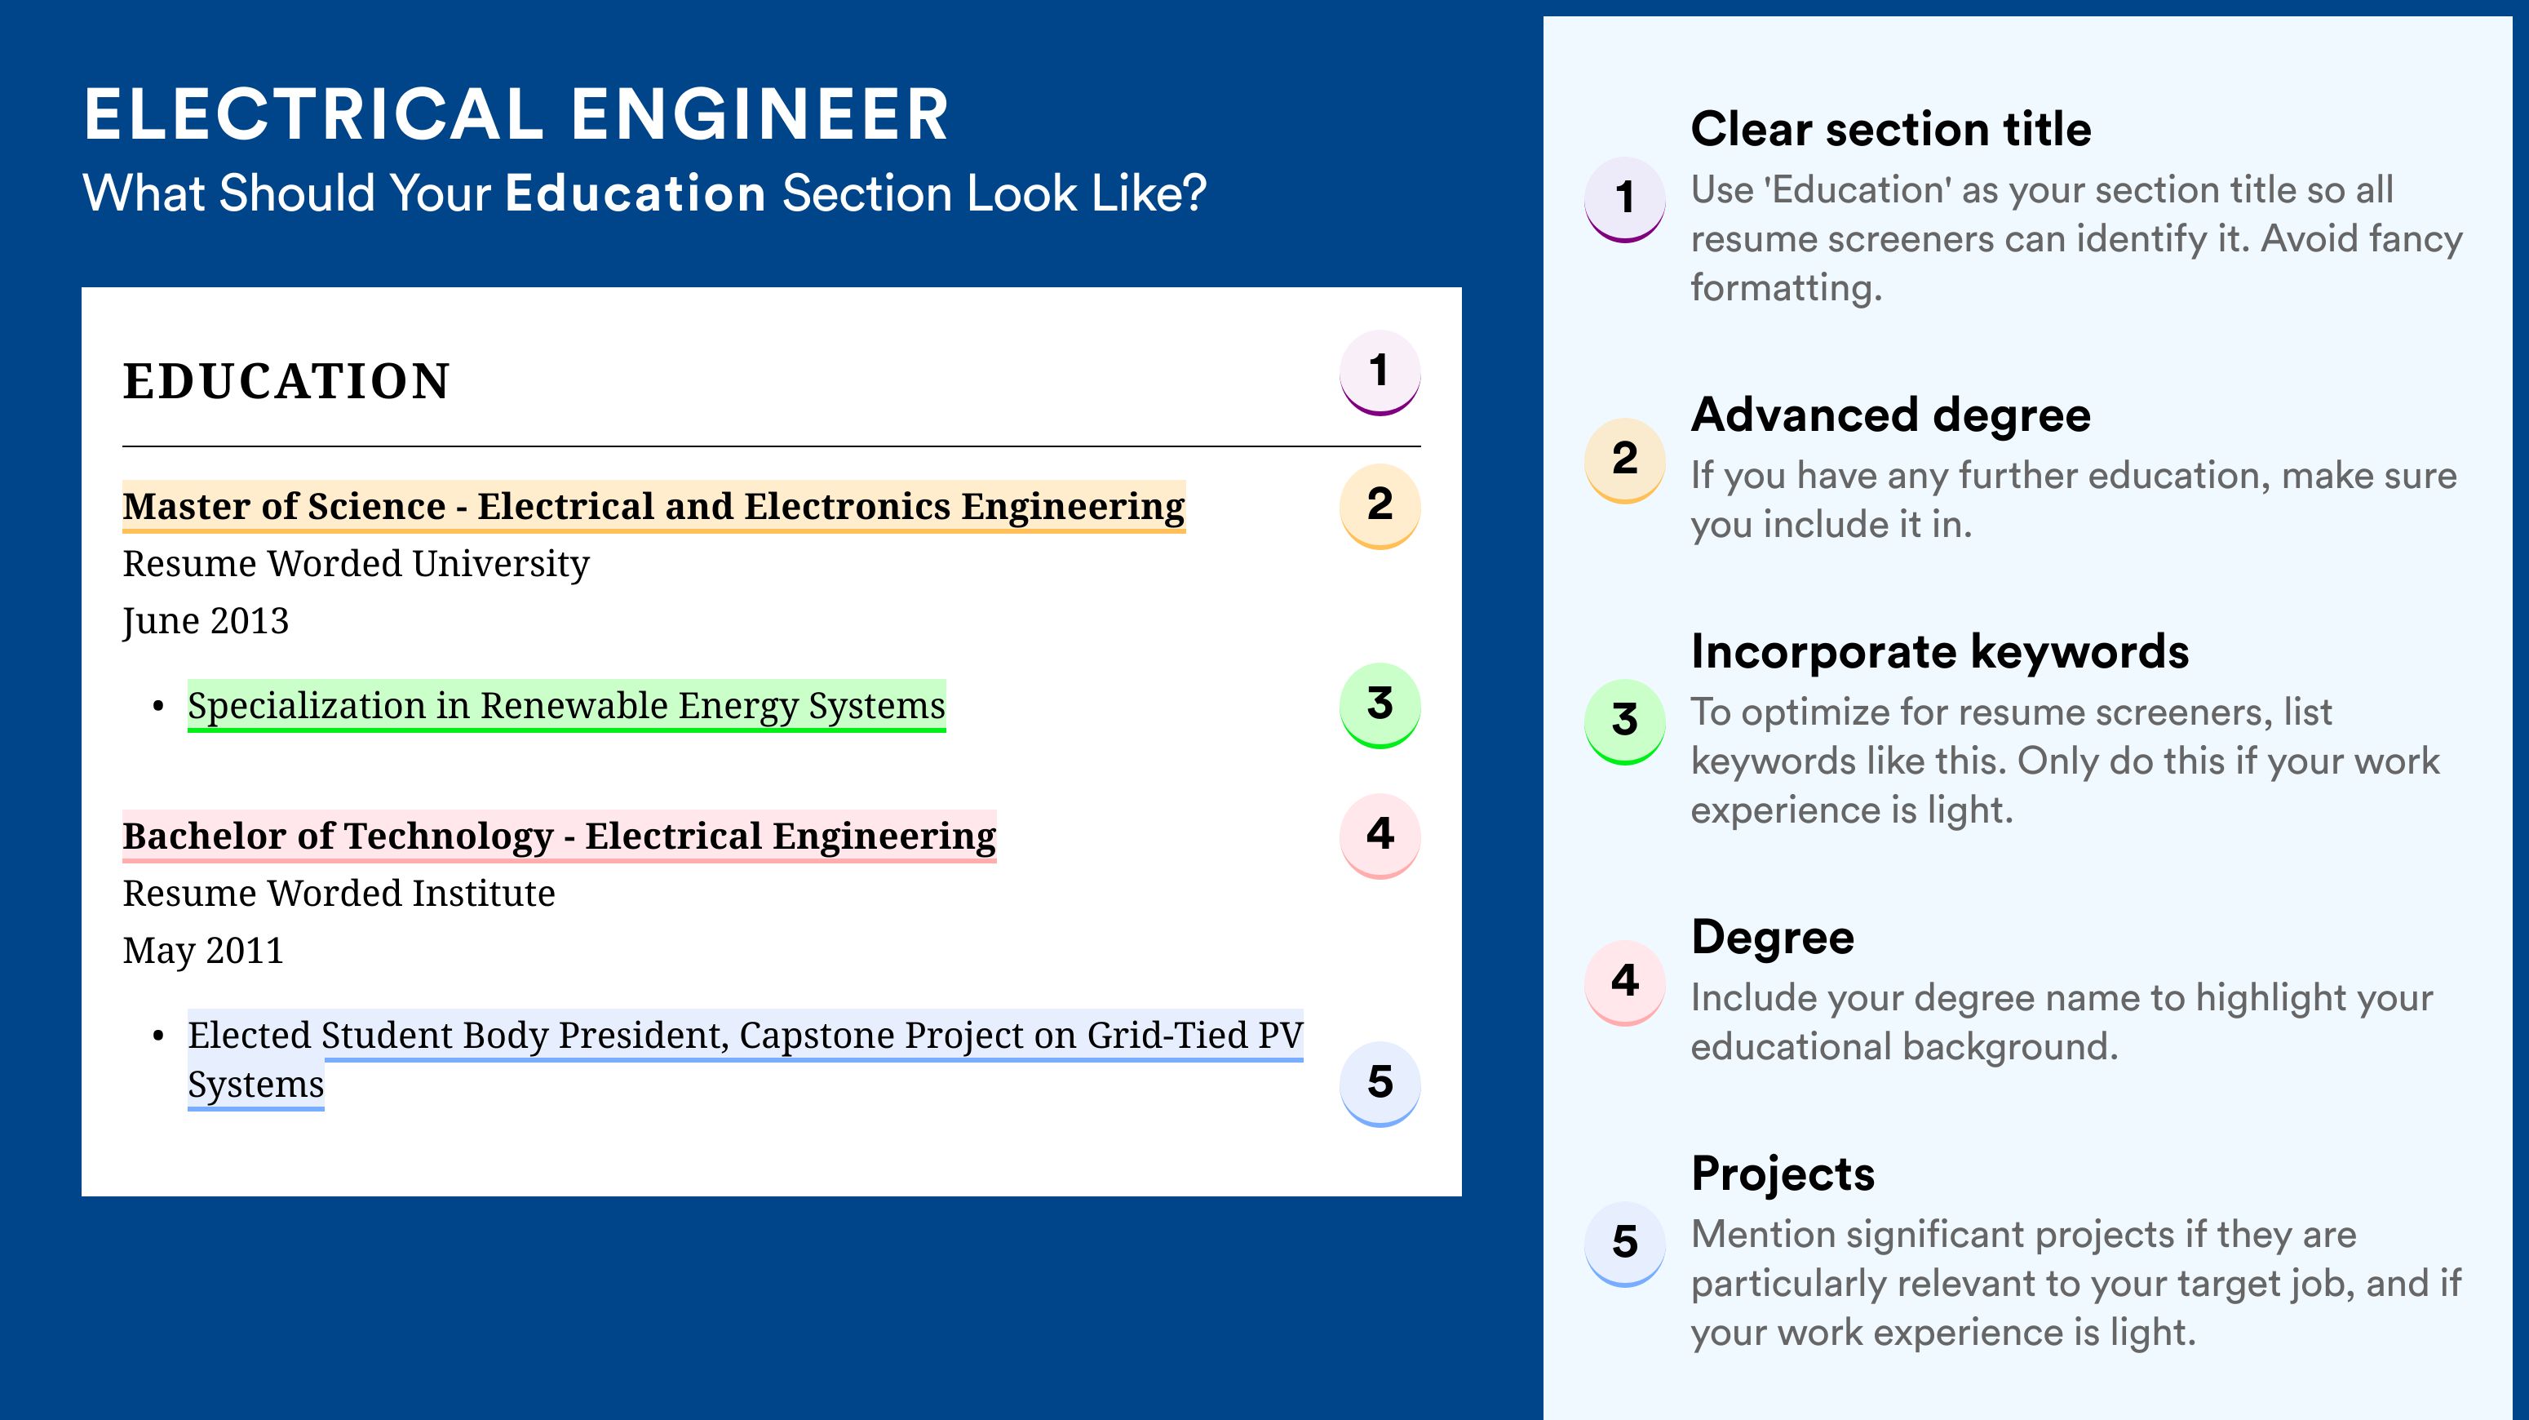The width and height of the screenshot is (2529, 1420).
Task: Select the Specialization in Renewable Energy Systems bullet
Action: coord(566,706)
